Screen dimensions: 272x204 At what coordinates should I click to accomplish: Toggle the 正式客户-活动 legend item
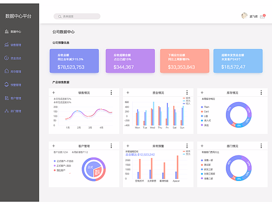click(62, 166)
